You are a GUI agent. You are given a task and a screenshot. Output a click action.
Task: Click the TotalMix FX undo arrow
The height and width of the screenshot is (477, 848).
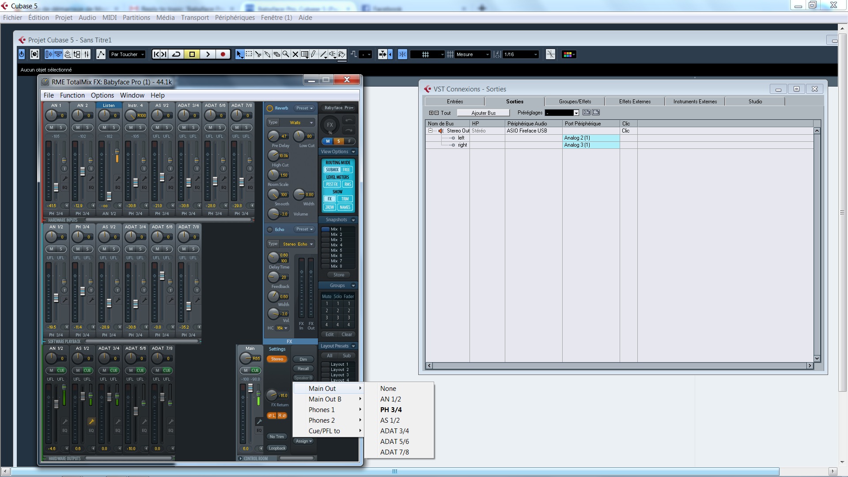pyautogui.click(x=348, y=121)
